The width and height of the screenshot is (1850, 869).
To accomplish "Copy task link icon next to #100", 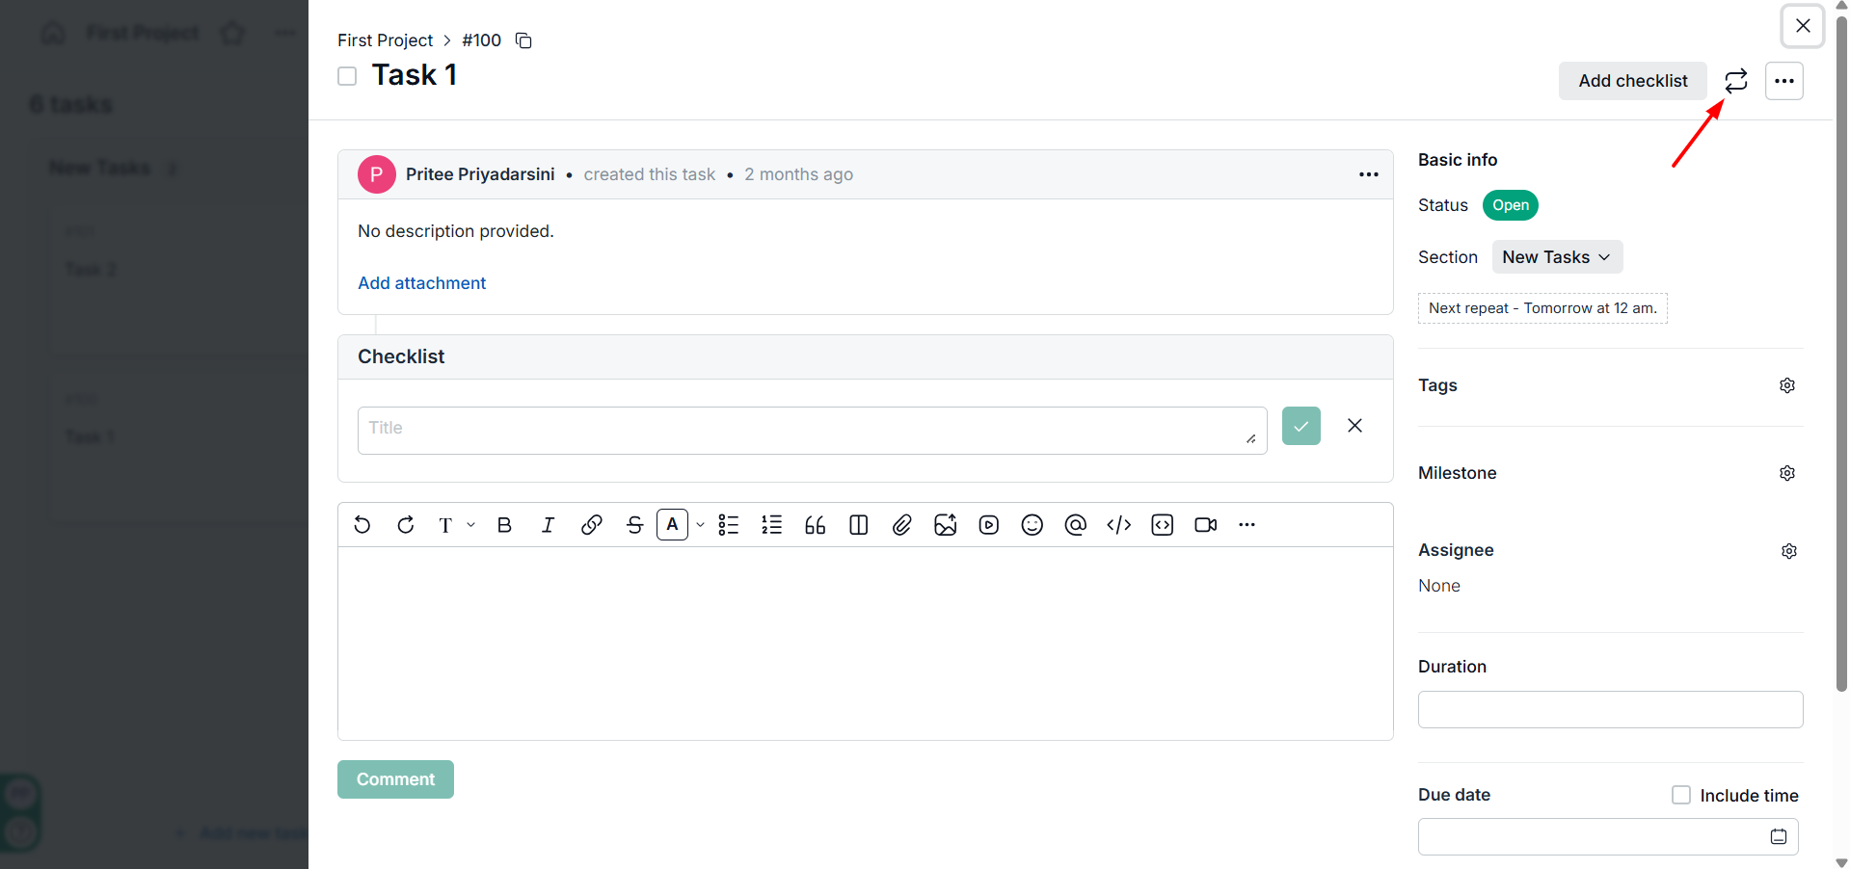I will [523, 40].
